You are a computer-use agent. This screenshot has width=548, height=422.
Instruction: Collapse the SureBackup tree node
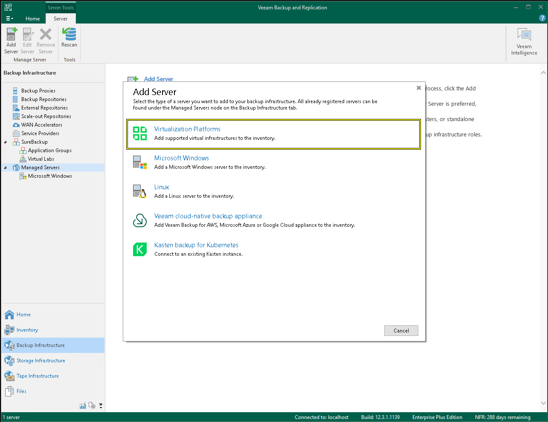[5, 142]
